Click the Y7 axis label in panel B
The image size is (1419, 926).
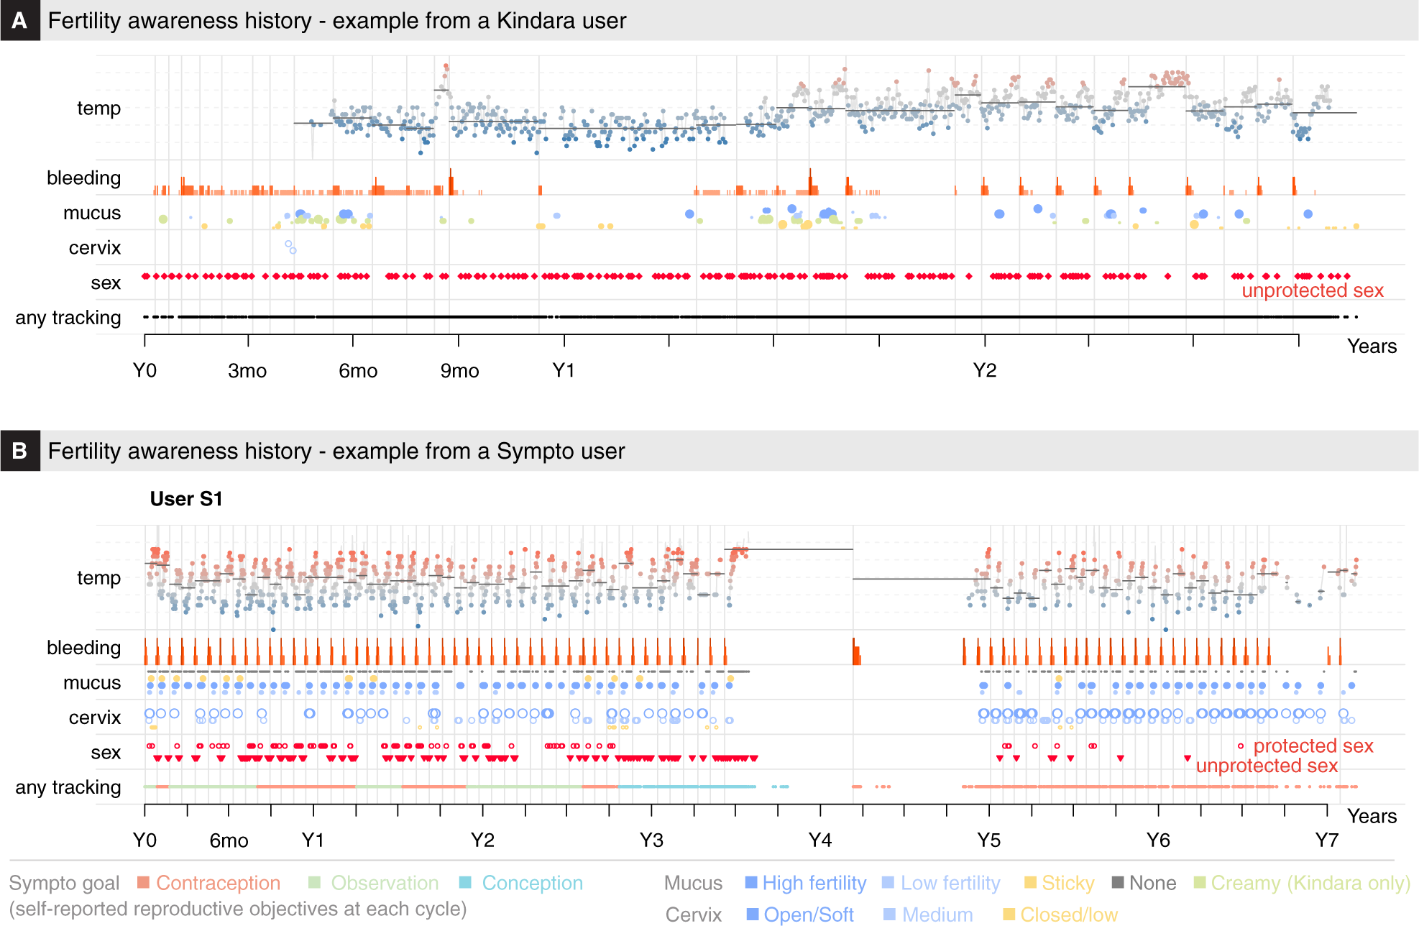coord(1326,840)
